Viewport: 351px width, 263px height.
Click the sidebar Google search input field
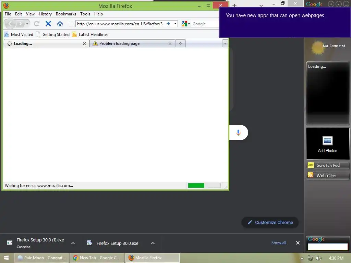(327, 247)
